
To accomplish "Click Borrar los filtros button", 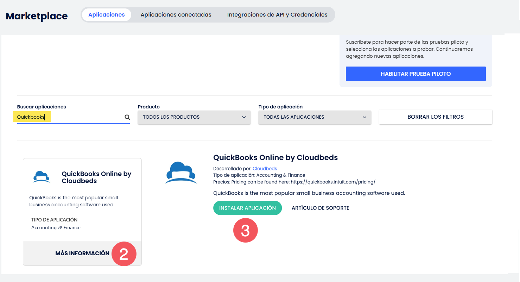I will (435, 117).
